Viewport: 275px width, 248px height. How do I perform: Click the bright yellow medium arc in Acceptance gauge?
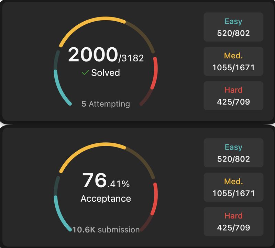point(88,149)
